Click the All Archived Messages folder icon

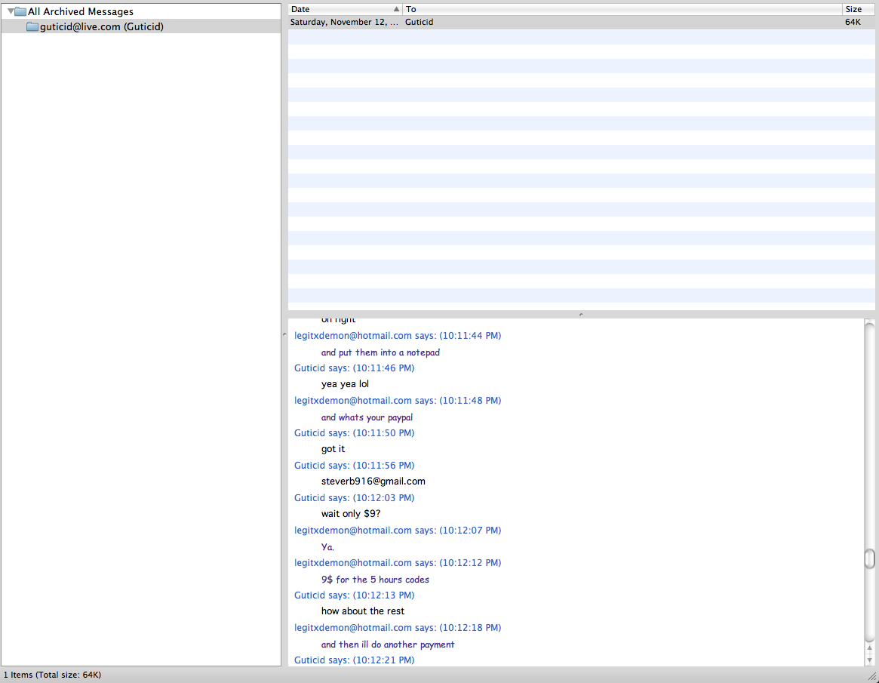(20, 11)
